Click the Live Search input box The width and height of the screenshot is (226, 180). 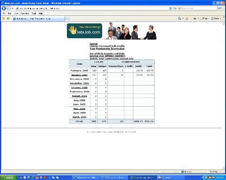[200, 9]
